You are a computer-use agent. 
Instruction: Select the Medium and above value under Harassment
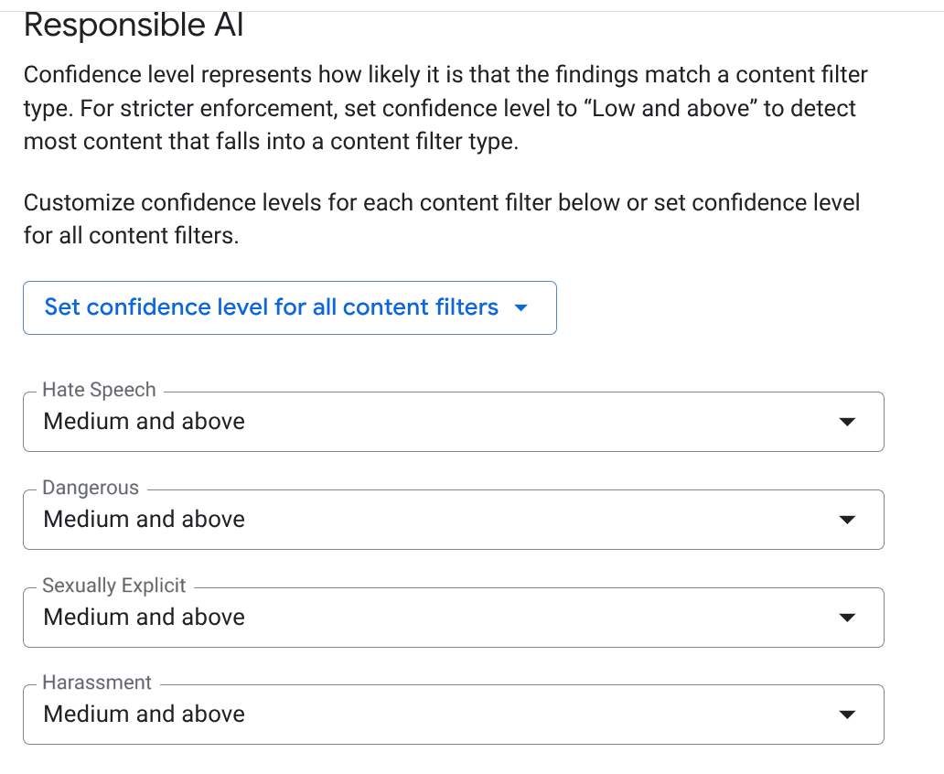(x=145, y=715)
